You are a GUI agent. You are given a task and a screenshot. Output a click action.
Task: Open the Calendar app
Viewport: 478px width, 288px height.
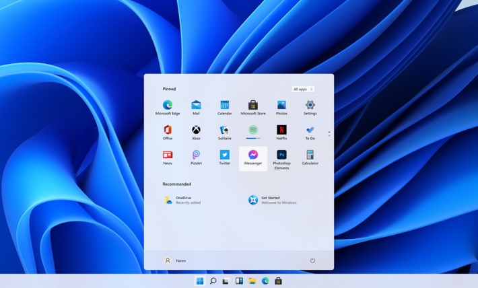pos(225,108)
